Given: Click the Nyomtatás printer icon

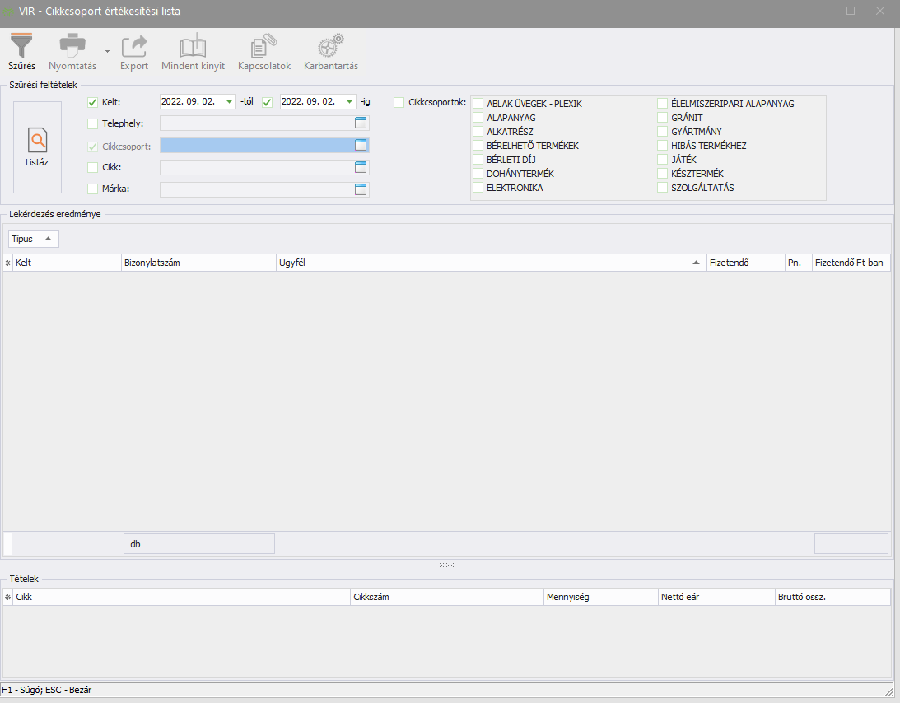Looking at the screenshot, I should click(72, 45).
